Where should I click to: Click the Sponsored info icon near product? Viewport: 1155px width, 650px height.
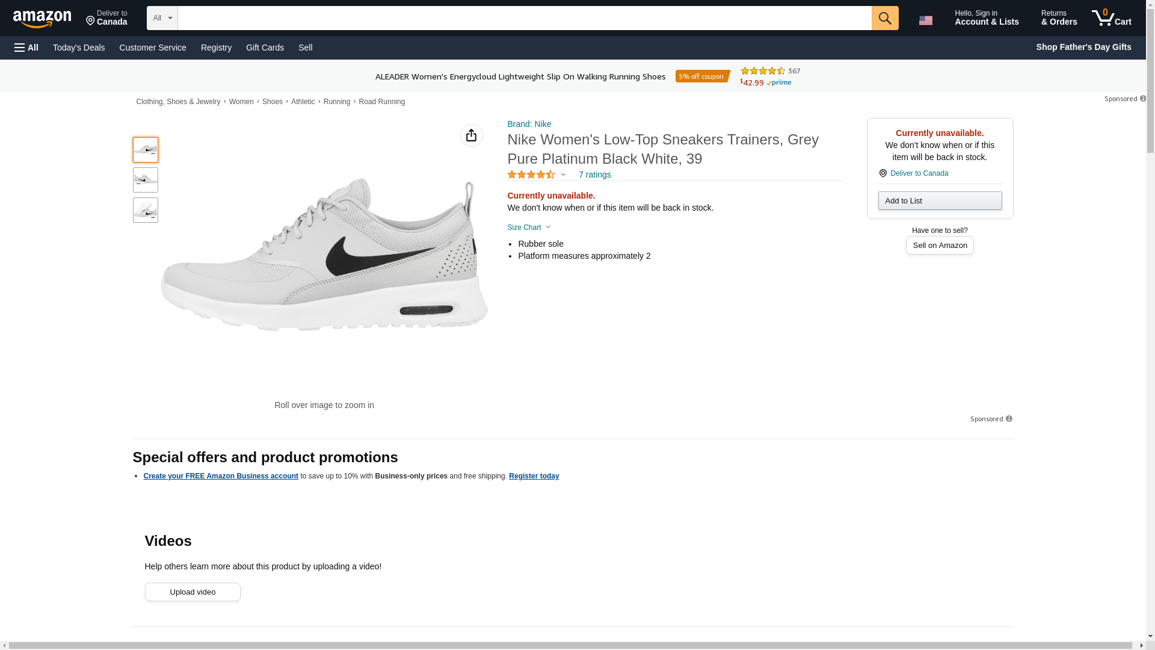pyautogui.click(x=1009, y=419)
